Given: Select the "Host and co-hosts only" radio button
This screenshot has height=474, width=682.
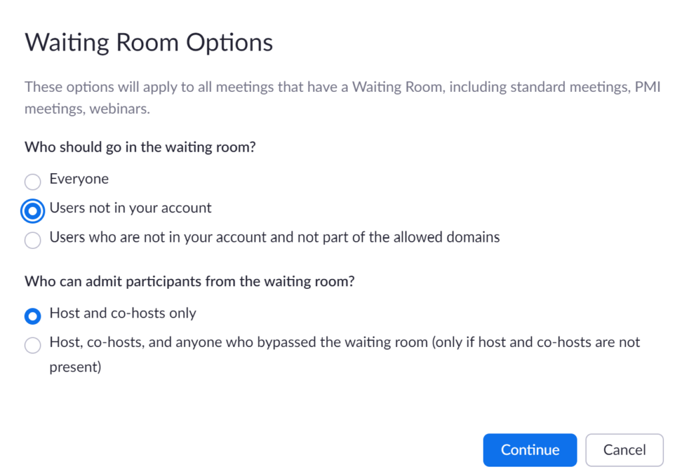Looking at the screenshot, I should click(x=32, y=316).
